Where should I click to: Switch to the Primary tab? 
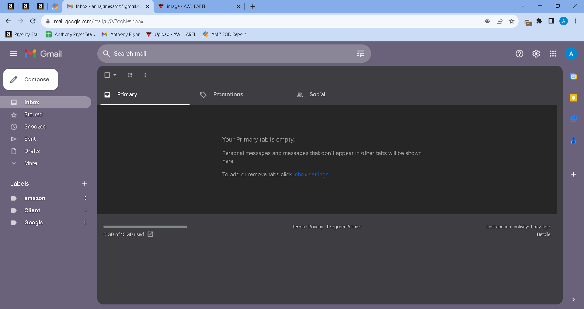[x=145, y=94]
